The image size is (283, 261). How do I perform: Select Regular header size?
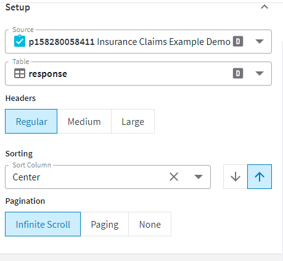click(31, 121)
